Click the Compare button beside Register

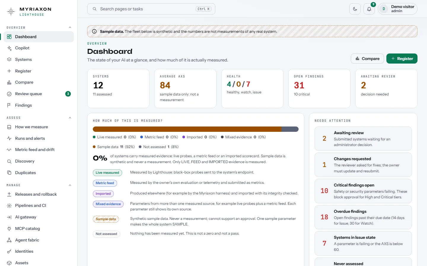point(367,59)
